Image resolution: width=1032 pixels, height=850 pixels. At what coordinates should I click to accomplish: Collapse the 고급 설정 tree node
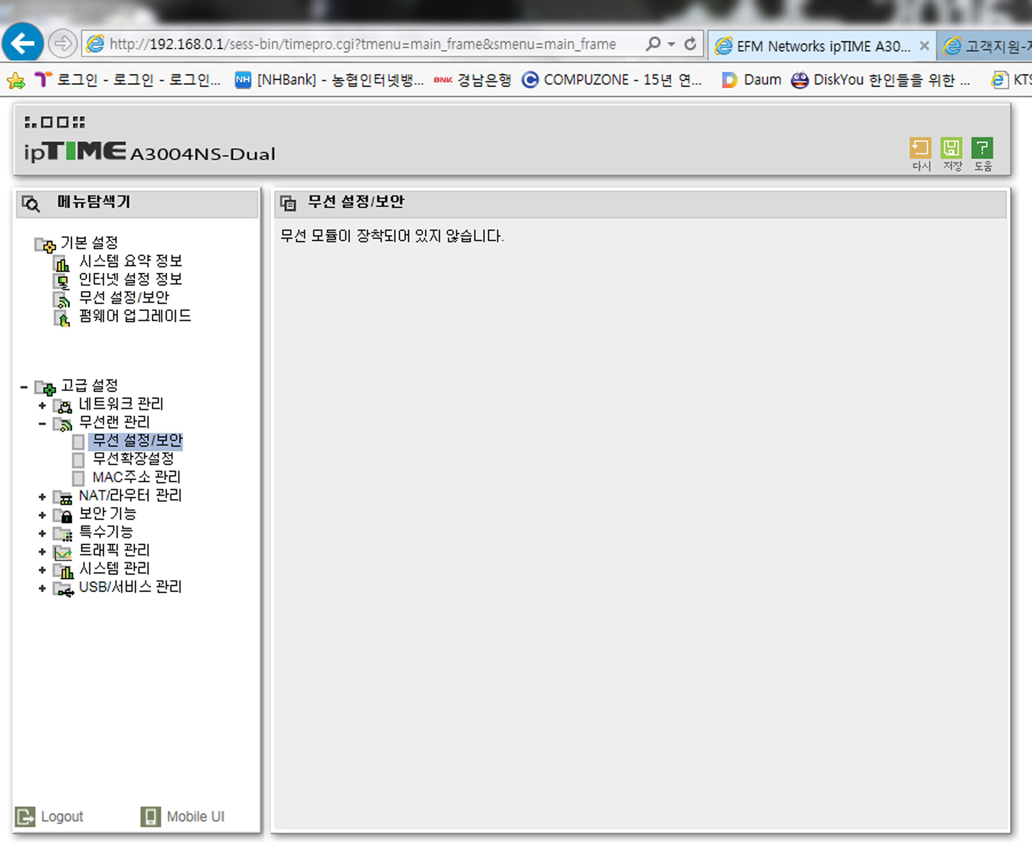[24, 387]
